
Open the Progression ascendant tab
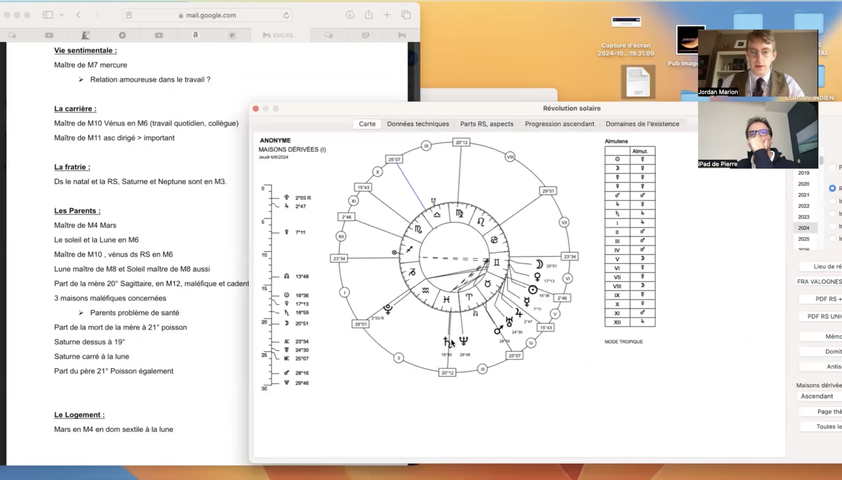(x=559, y=124)
